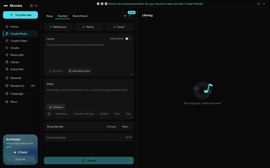This screenshot has height=168, width=270.
Task: Toggle the Instrumental switch
Action: point(128,39)
